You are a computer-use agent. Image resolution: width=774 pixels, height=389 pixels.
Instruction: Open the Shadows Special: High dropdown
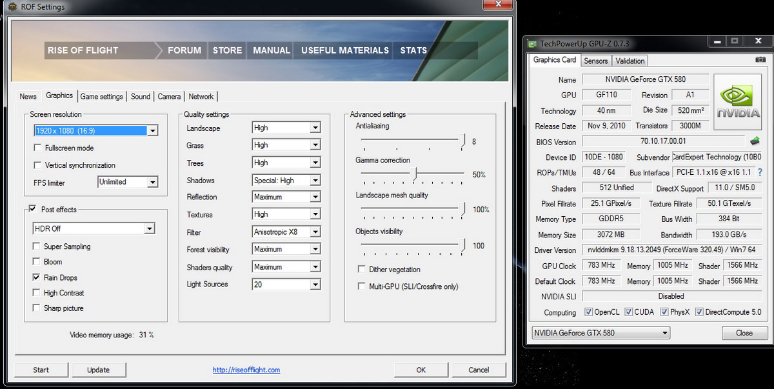(286, 180)
